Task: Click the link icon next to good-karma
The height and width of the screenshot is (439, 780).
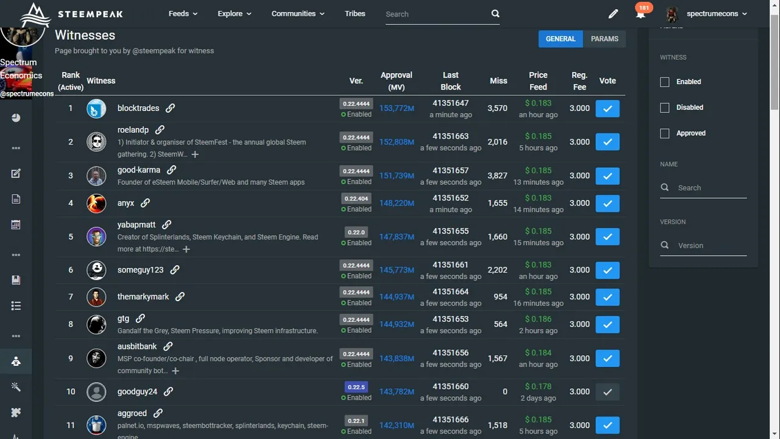Action: 172,170
